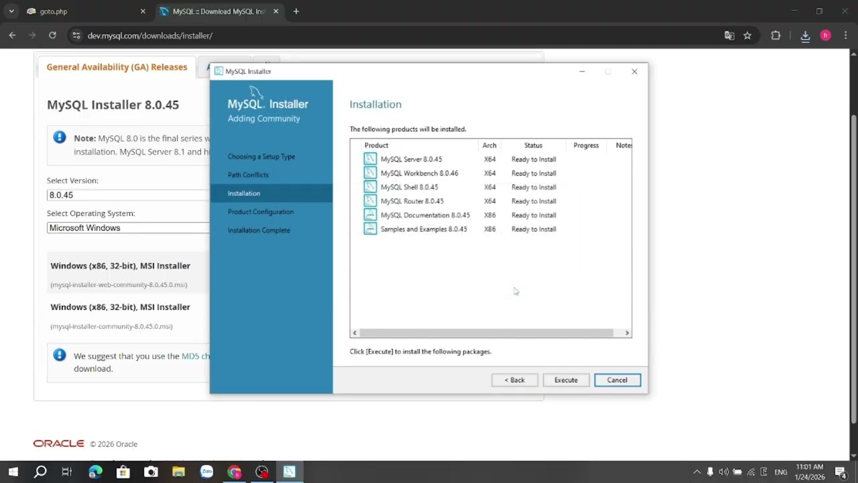The height and width of the screenshot is (483, 858).
Task: Select the MySQL Installer taskbar icon
Action: pyautogui.click(x=289, y=472)
